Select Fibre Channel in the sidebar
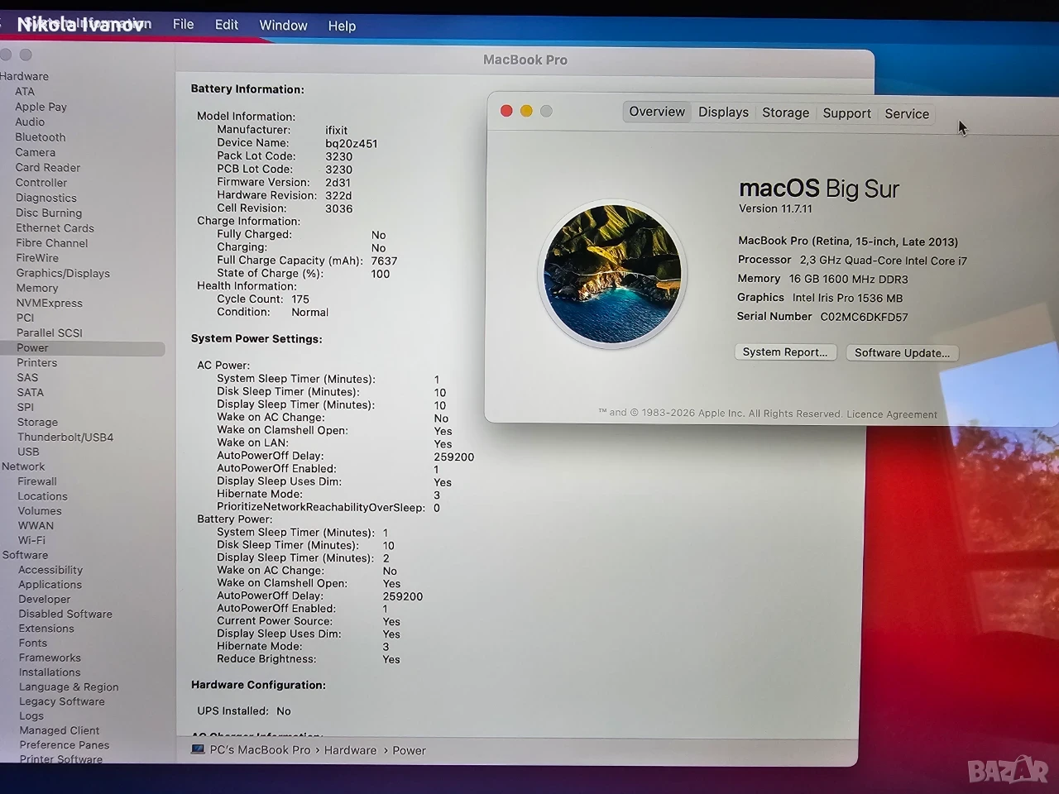The image size is (1059, 794). tap(51, 243)
